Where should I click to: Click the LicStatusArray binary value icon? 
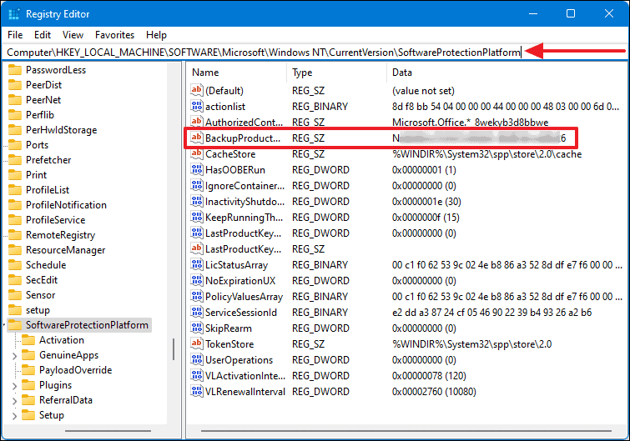coord(197,265)
